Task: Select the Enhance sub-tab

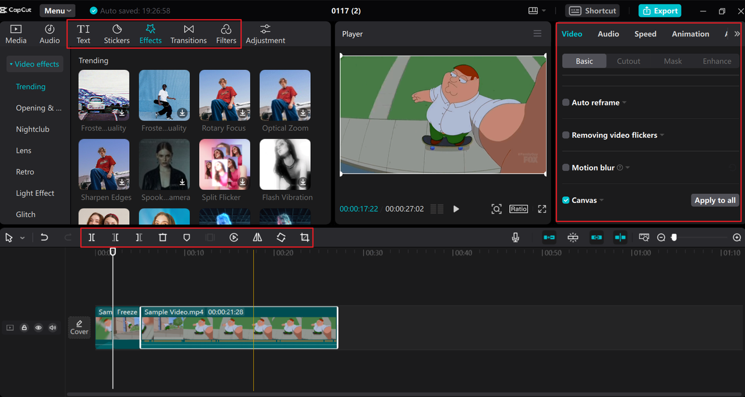Action: click(x=717, y=61)
